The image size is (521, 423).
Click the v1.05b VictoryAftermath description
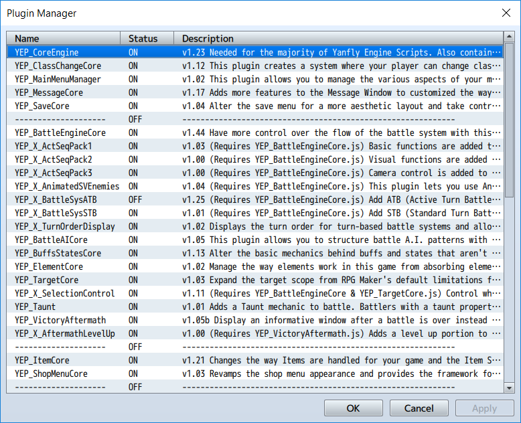(x=342, y=320)
